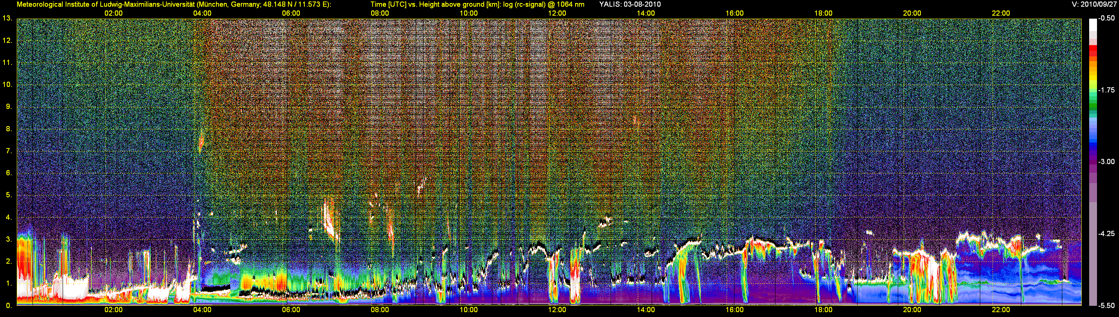Click the '11.' height axis label

[x=7, y=63]
